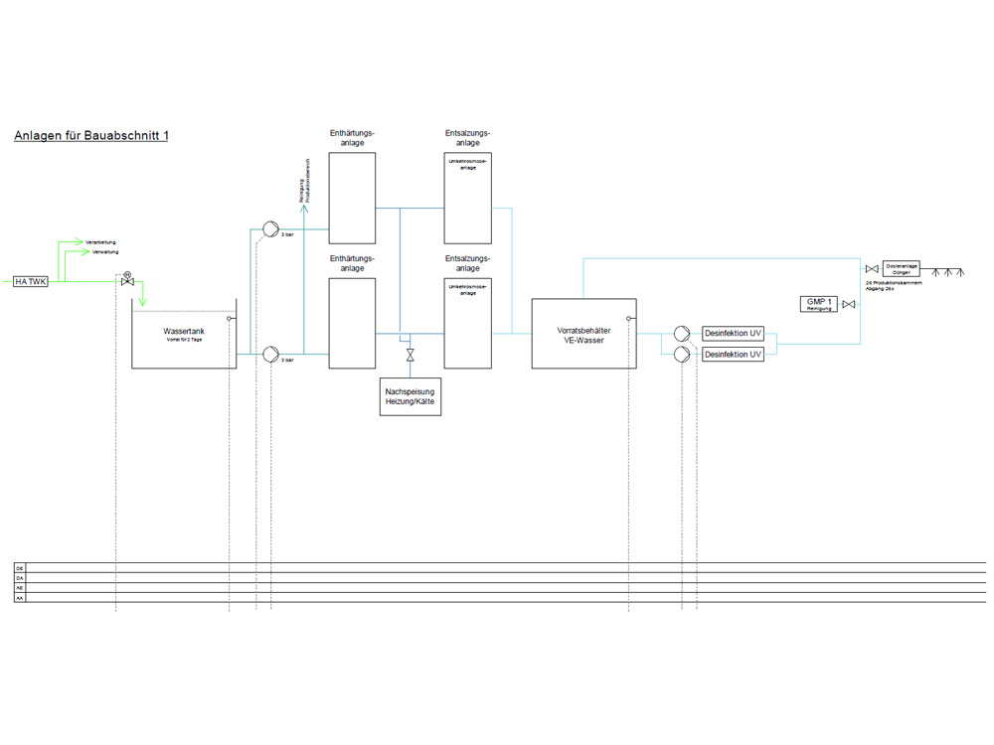Click the "Dosieranlage Dünger" box
994x745 pixels.
[902, 268]
